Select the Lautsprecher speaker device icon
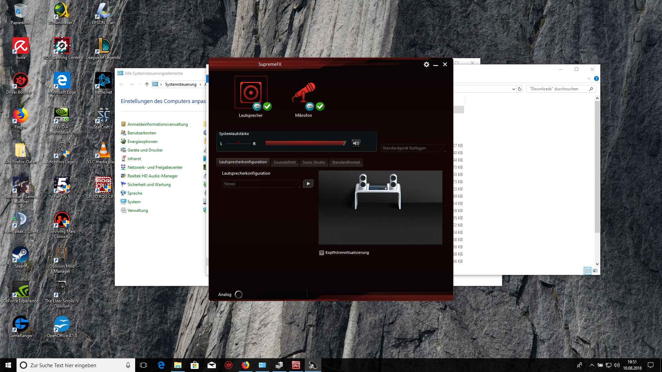 [251, 92]
